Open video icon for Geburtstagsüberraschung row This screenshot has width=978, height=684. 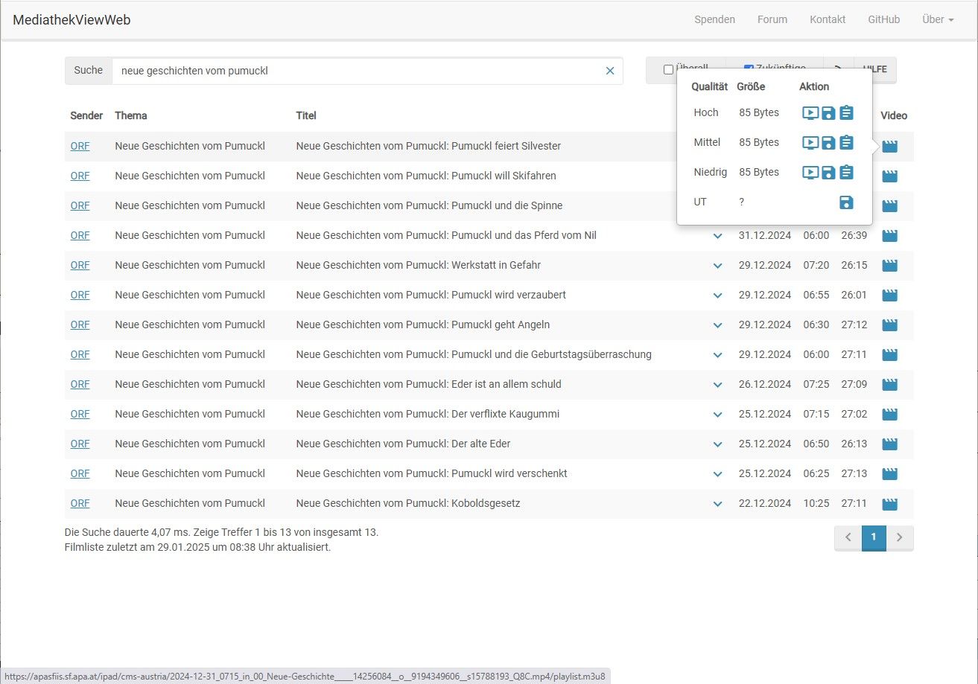click(x=889, y=355)
